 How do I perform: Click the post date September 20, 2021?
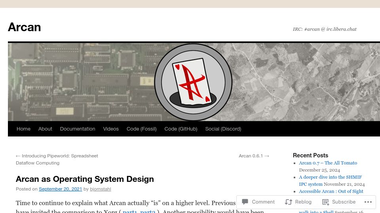point(60,189)
